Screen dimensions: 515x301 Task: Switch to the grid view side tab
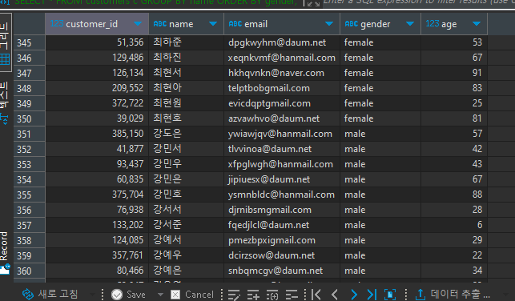coord(5,42)
